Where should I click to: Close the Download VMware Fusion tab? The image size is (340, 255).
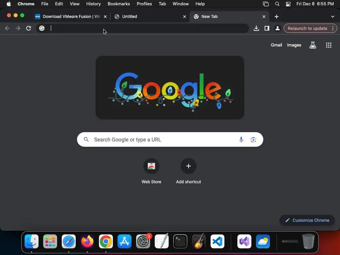point(105,17)
